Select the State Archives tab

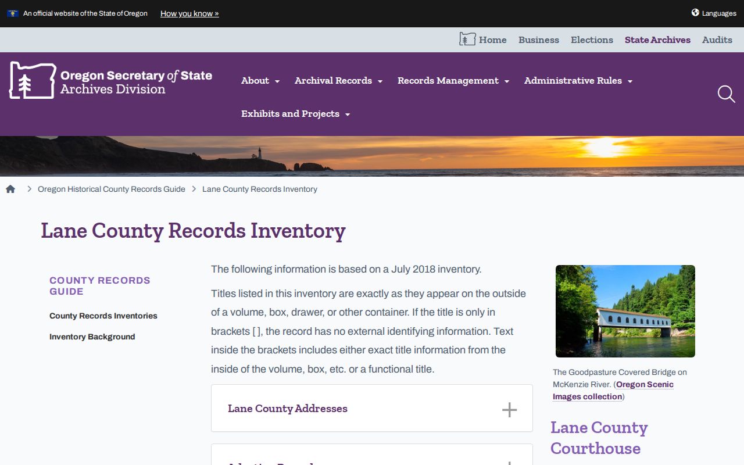(x=657, y=40)
